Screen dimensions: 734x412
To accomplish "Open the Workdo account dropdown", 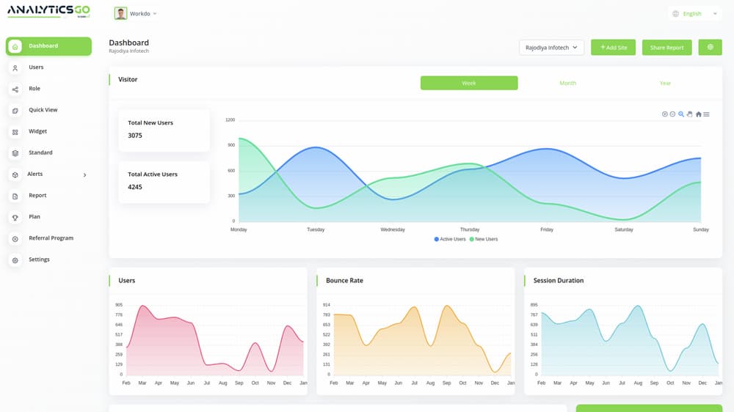I will (136, 13).
